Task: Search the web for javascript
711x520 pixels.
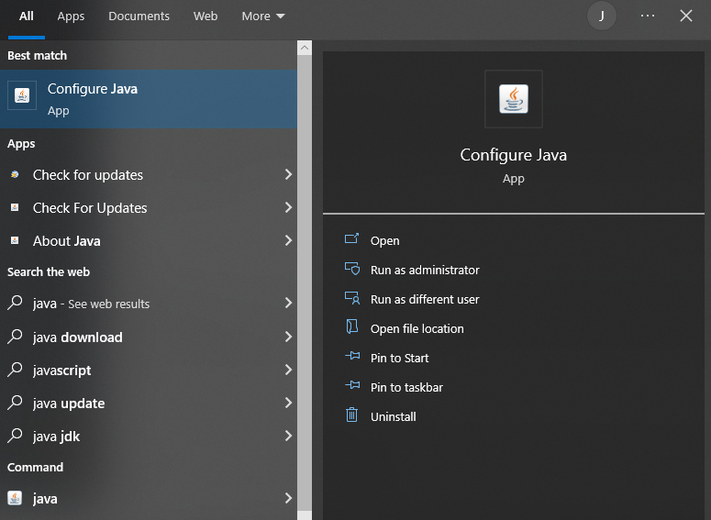Action: click(149, 370)
